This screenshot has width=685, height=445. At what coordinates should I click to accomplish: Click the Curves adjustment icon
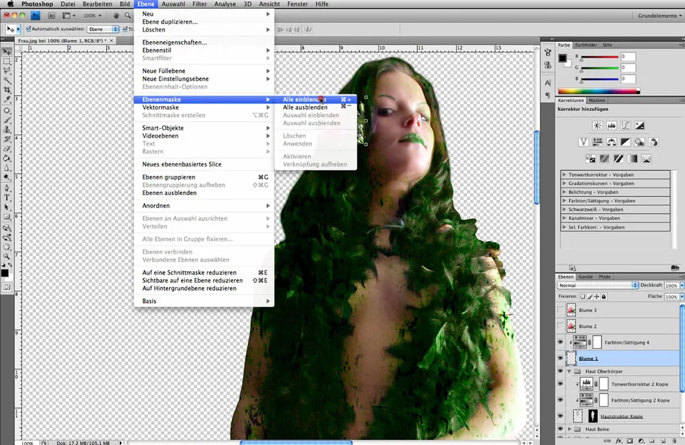click(x=625, y=125)
